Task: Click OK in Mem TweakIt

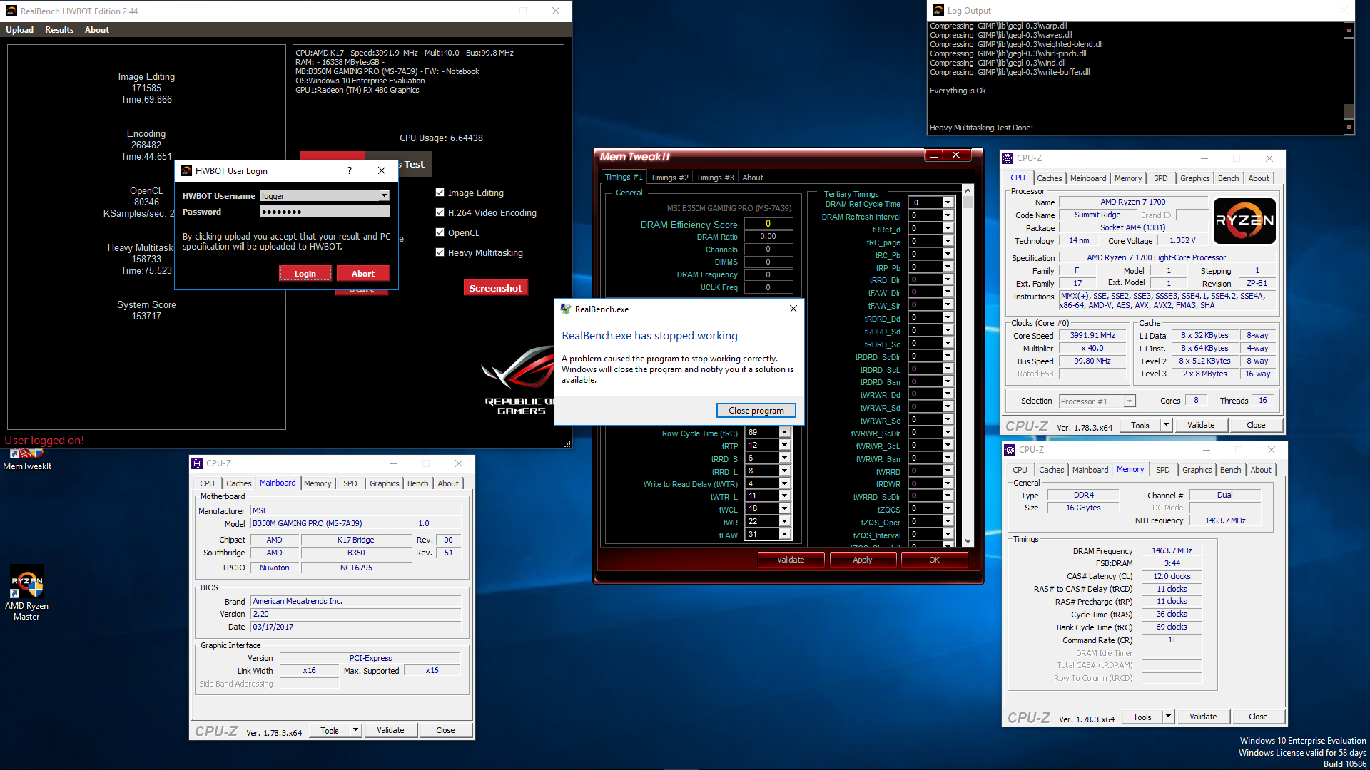Action: 934,560
